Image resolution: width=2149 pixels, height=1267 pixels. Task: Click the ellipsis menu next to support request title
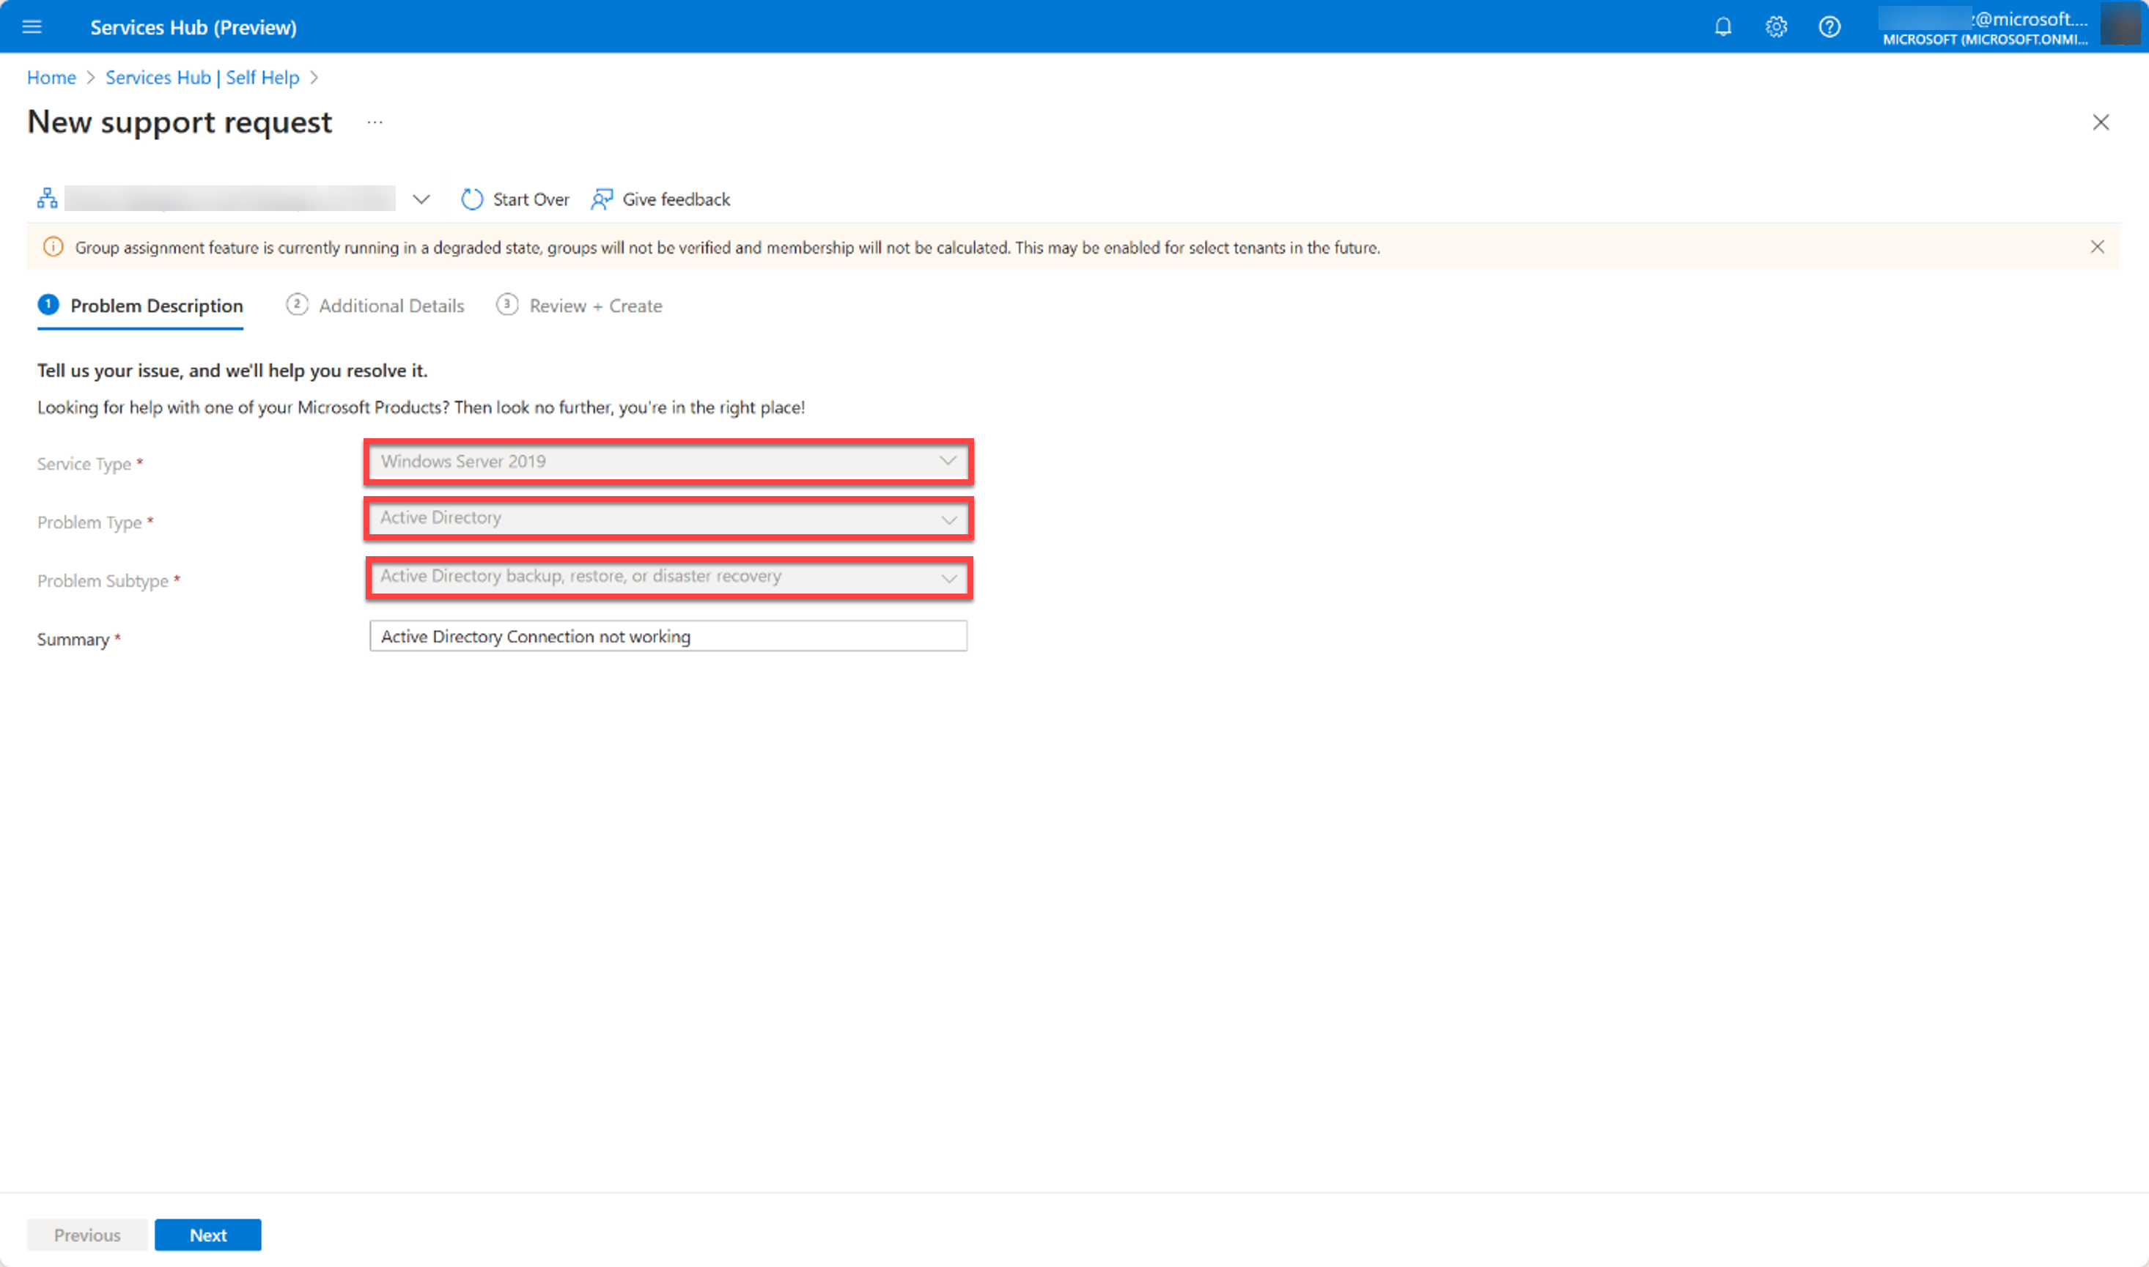coord(374,121)
